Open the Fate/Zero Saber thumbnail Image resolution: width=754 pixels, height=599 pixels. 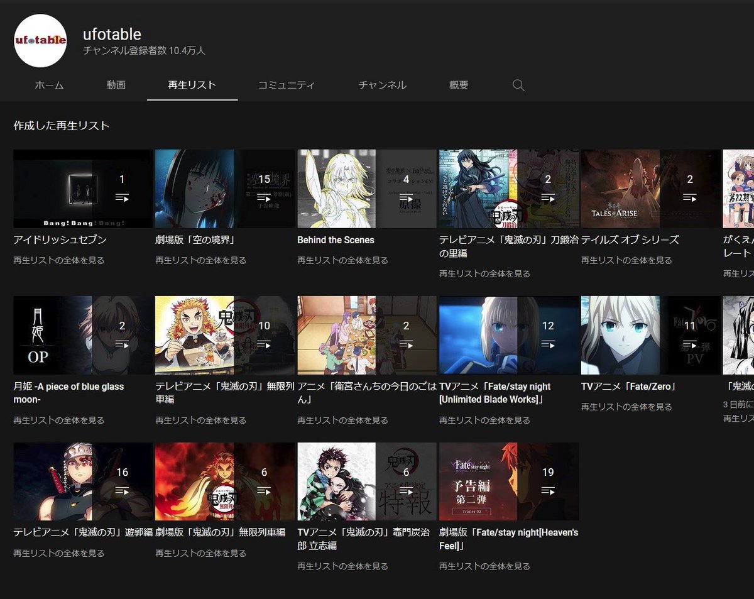point(650,335)
